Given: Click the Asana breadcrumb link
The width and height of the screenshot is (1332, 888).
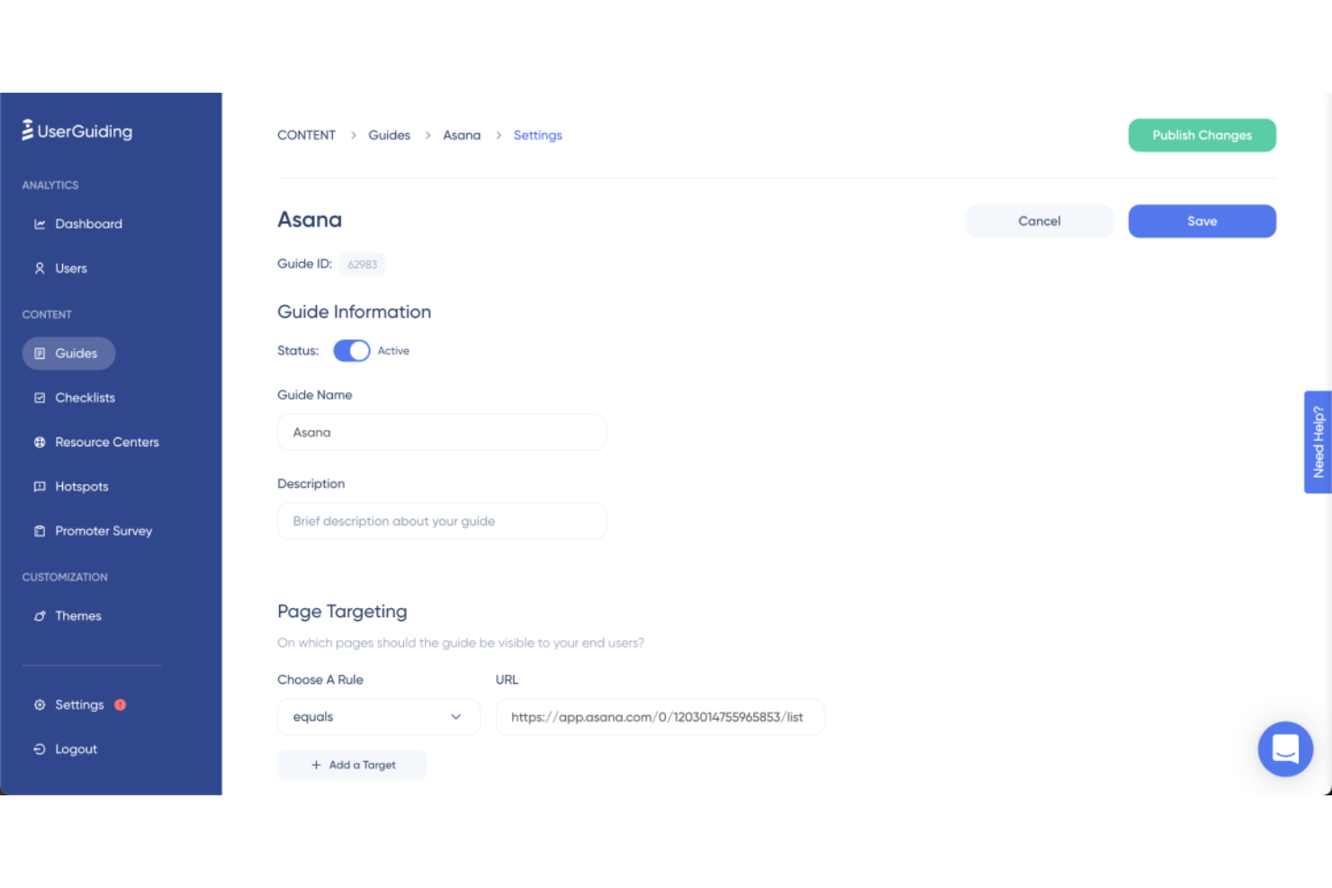Looking at the screenshot, I should (462, 135).
